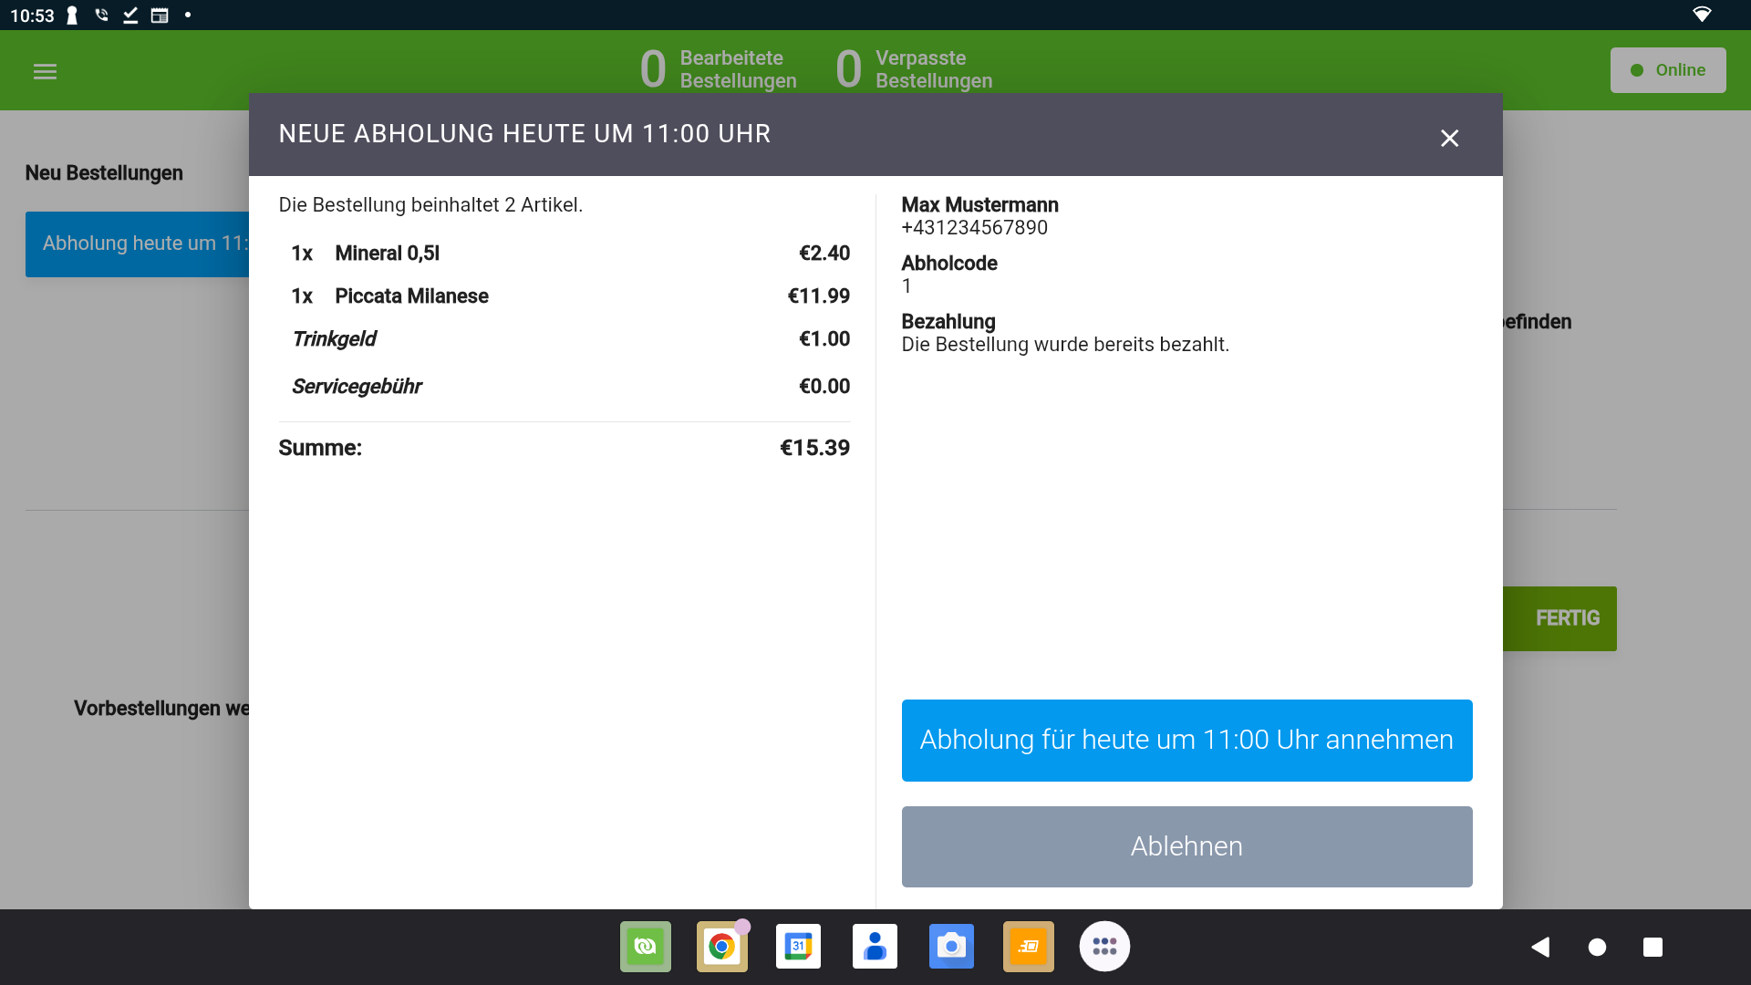Screen dimensions: 1751x985
Task: Tap the Android back navigation arrow
Action: (1541, 947)
